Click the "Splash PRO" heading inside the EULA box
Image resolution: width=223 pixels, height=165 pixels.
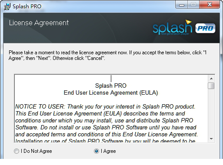111,86
